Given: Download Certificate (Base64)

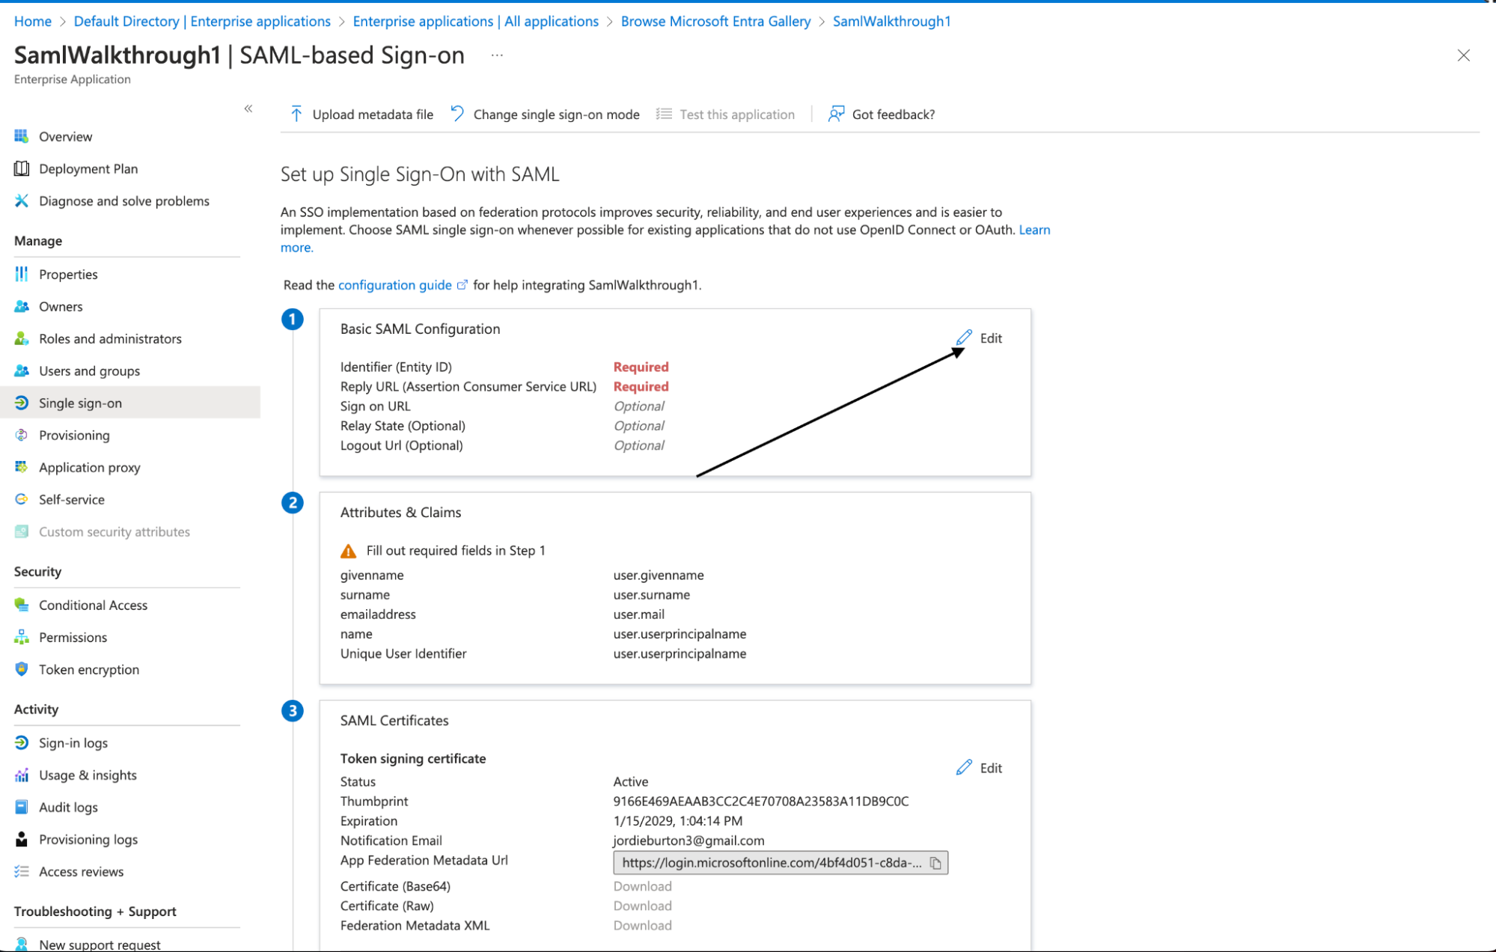Looking at the screenshot, I should [x=642, y=886].
